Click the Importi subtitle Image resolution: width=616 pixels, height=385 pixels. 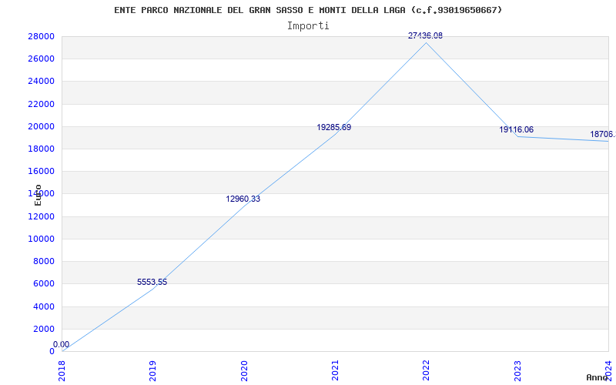[308, 26]
